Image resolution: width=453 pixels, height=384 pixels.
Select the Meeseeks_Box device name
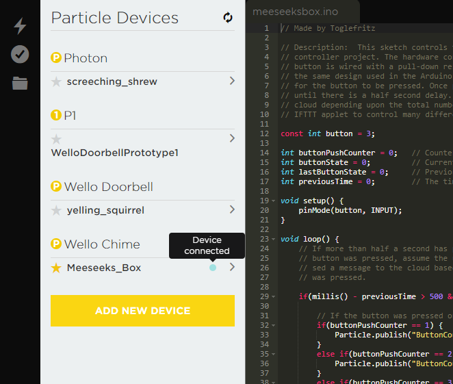point(104,268)
